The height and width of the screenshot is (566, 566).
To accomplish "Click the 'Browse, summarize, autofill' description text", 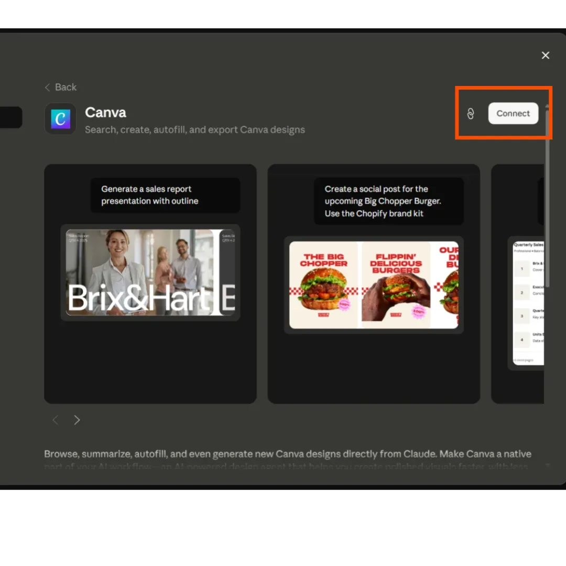I will 288,454.
